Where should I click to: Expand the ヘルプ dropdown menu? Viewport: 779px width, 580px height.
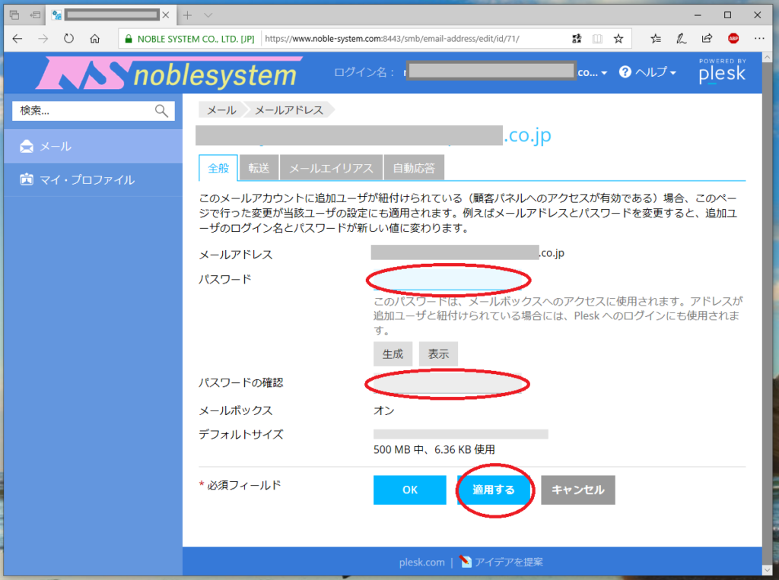click(647, 72)
